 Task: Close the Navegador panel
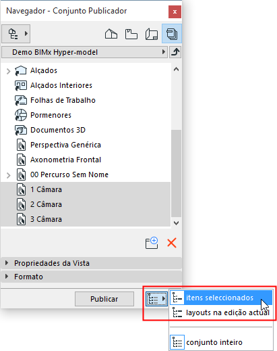[175, 11]
